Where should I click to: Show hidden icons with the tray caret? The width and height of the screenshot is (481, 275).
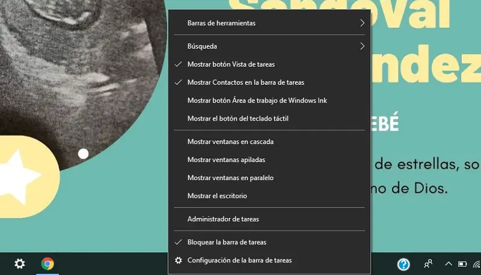449,264
